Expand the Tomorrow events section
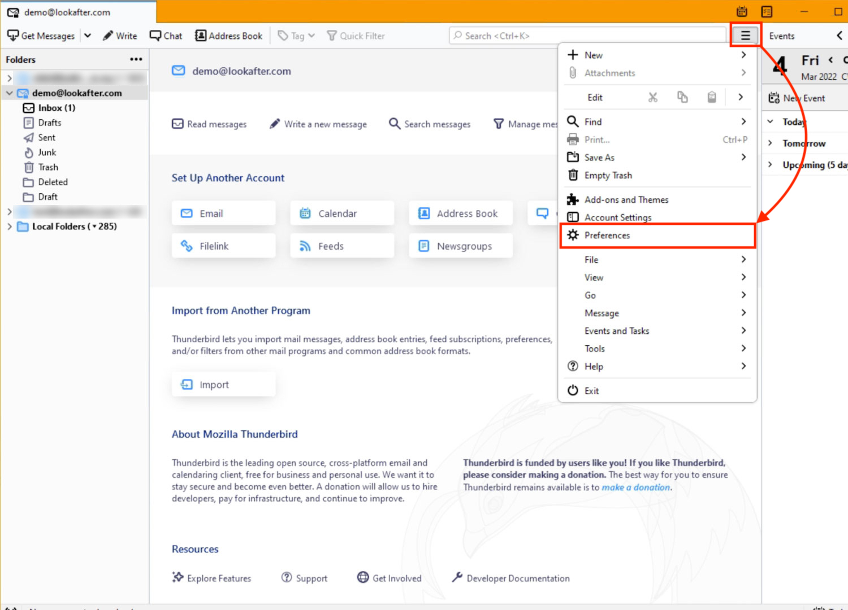Screen dimensions: 848x610 [770, 143]
